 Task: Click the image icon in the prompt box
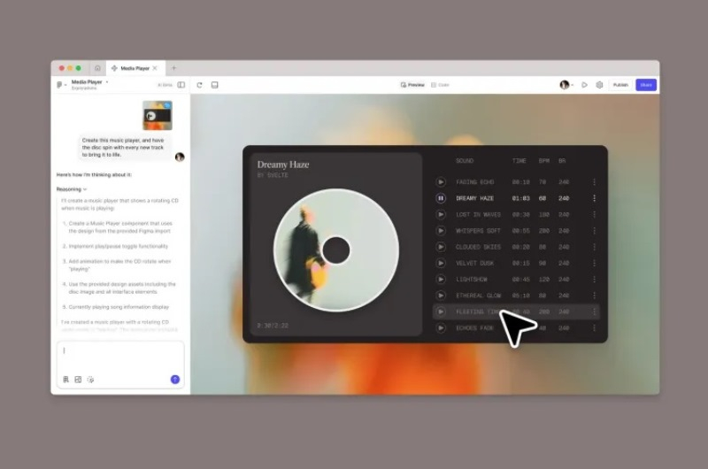pyautogui.click(x=78, y=379)
